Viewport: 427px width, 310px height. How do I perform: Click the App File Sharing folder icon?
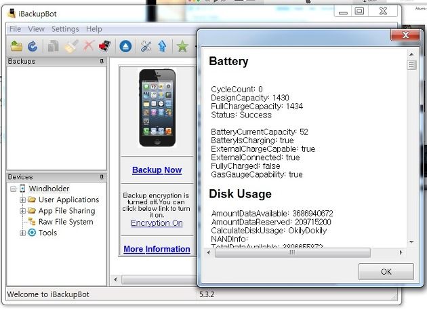click(x=32, y=210)
